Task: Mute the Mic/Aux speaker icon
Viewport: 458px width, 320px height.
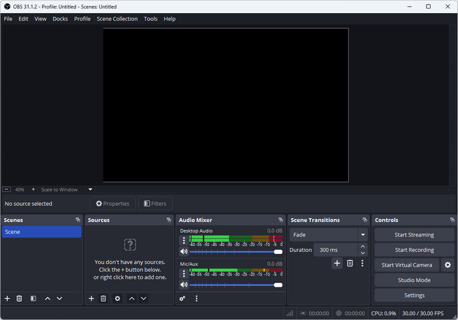Action: (184, 285)
